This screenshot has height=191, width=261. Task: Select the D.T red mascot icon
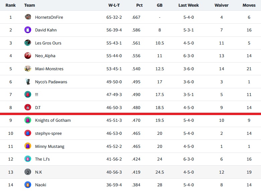point(28,107)
